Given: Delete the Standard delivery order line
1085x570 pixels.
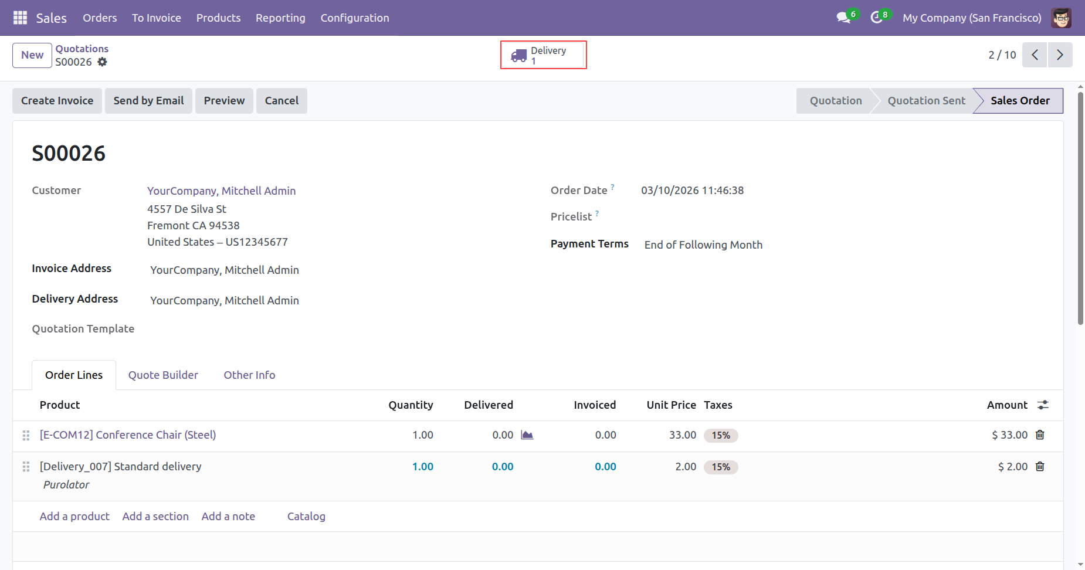Looking at the screenshot, I should [1040, 467].
